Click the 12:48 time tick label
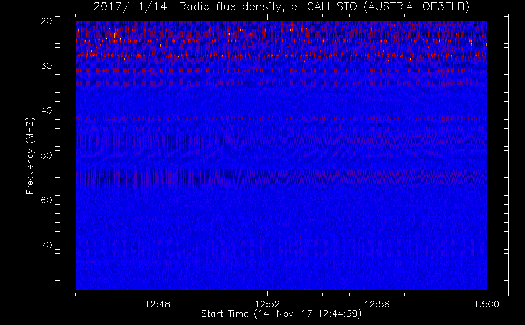This screenshot has height=325, width=525. [158, 305]
